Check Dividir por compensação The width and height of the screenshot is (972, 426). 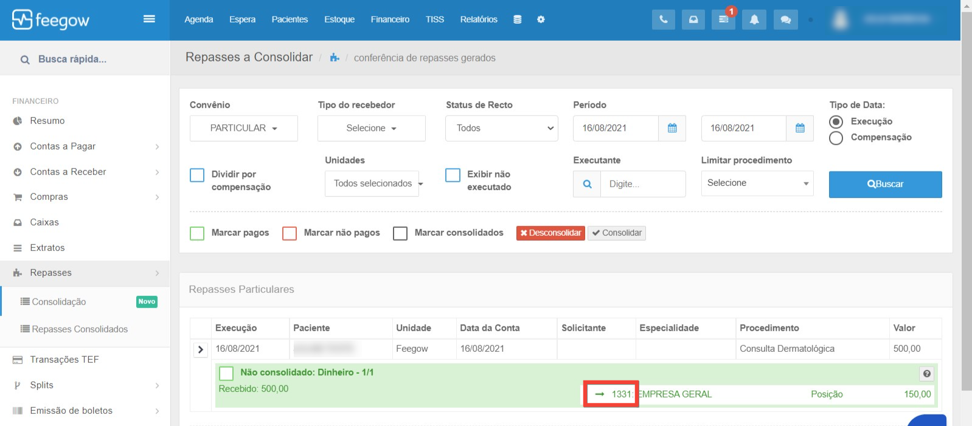click(197, 175)
